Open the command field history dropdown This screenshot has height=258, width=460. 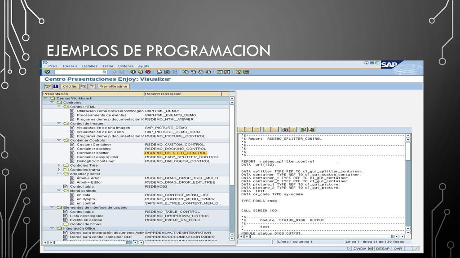pyautogui.click(x=104, y=72)
